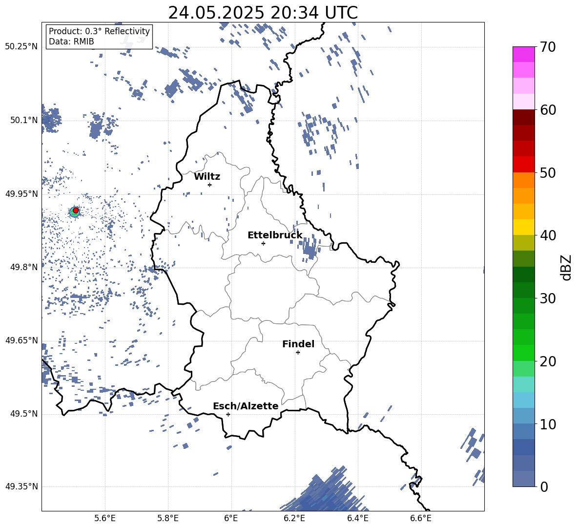Click the Wiltz city label
Image resolution: width=578 pixels, height=528 pixels.
207,177
